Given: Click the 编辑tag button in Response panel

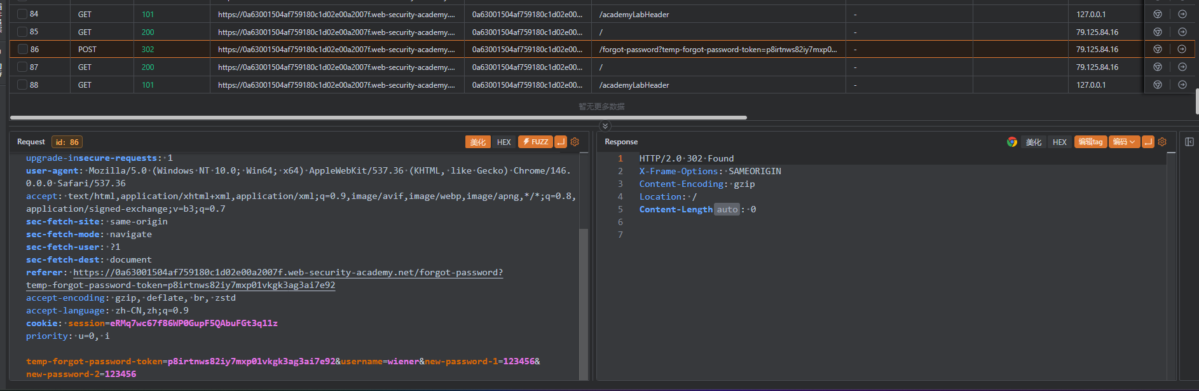Looking at the screenshot, I should point(1090,142).
